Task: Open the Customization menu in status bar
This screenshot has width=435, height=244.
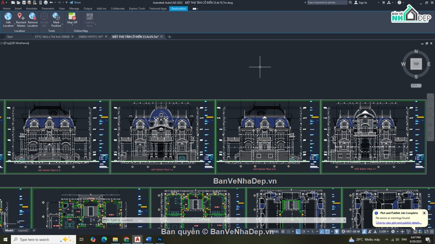Action: point(432,231)
